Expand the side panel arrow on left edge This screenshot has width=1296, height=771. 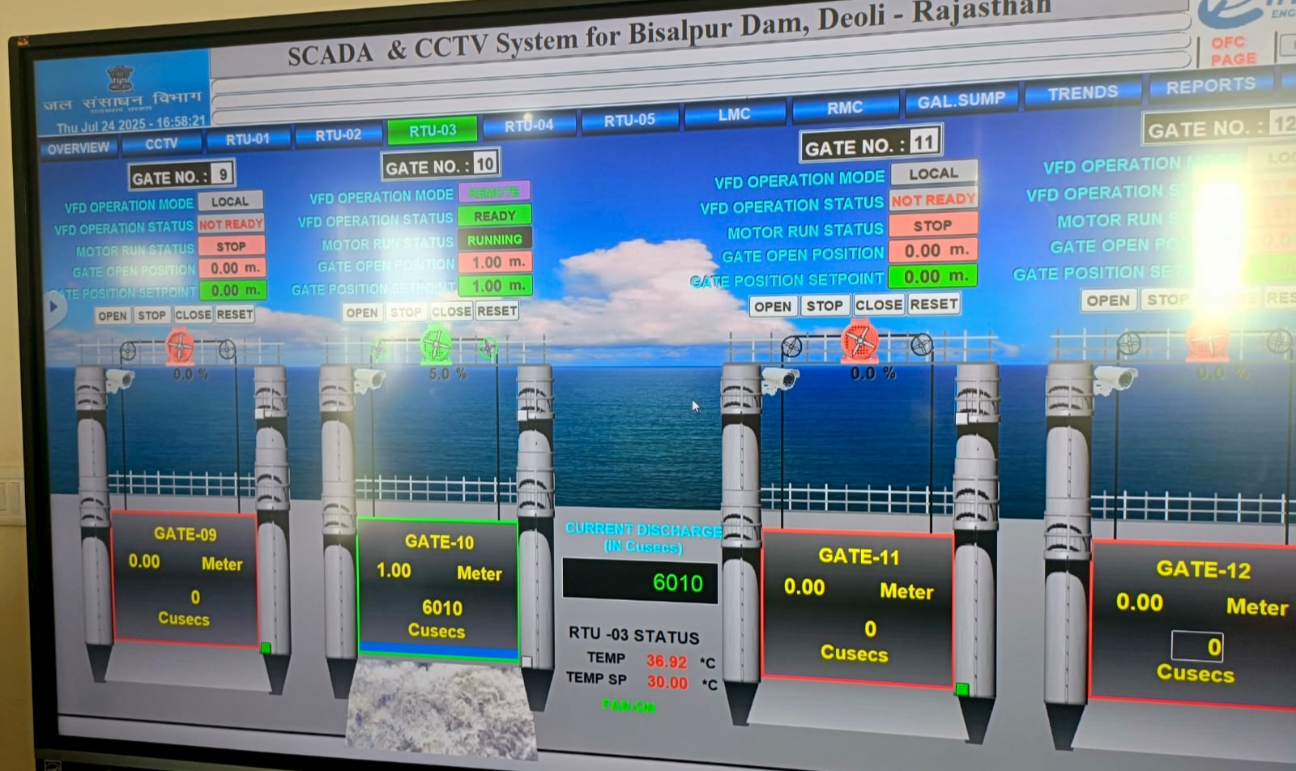pyautogui.click(x=53, y=307)
